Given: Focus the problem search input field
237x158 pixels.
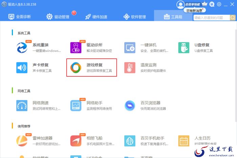Looking at the screenshot, I should [x=212, y=18].
